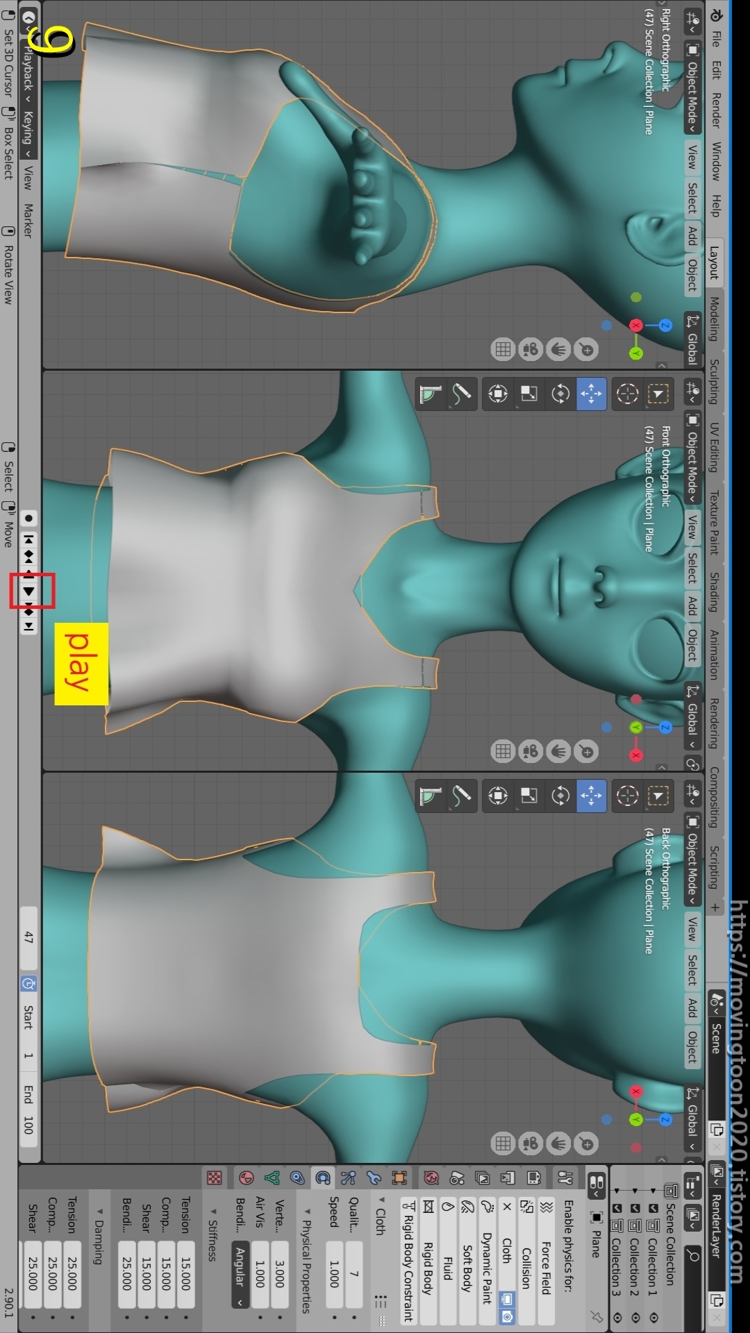
Task: Select the Move tool in Back view toolbar
Action: click(591, 796)
